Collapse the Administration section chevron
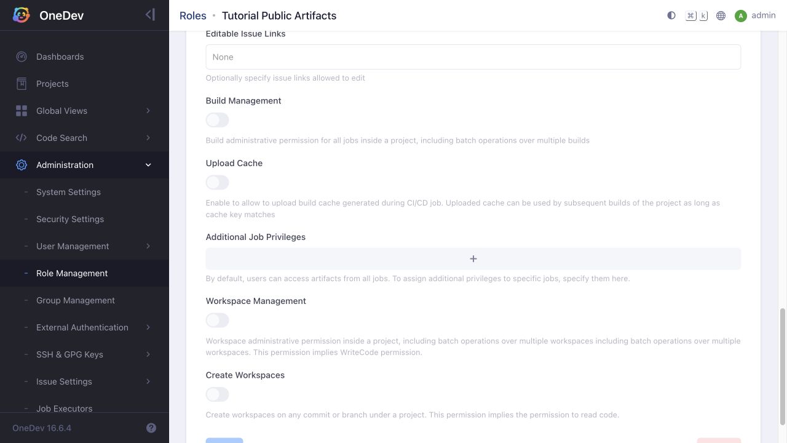787x443 pixels. [148, 165]
